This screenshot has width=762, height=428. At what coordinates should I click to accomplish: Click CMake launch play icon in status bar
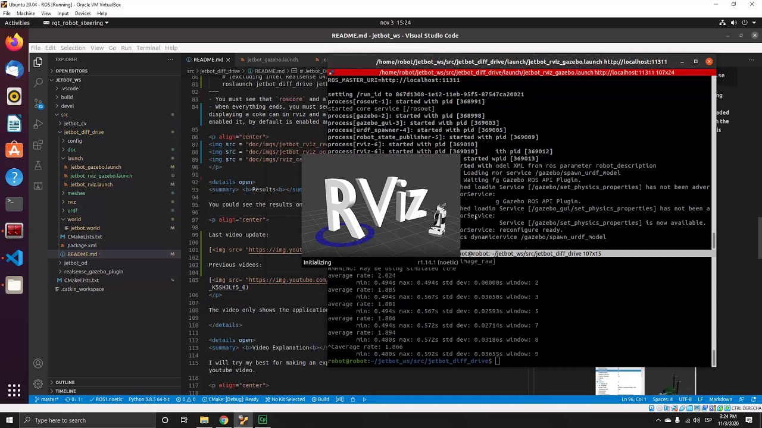364,399
